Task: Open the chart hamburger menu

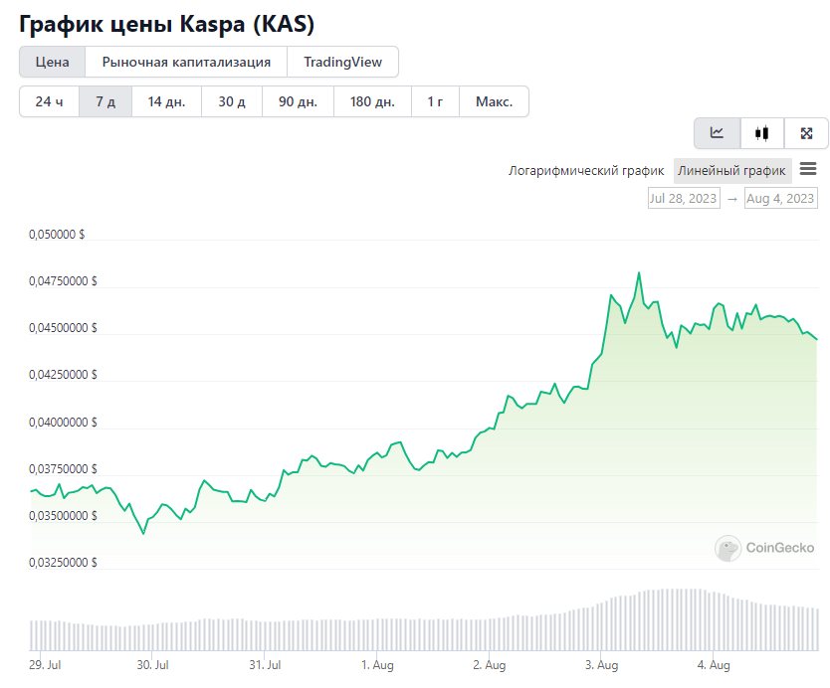Action: pos(808,169)
